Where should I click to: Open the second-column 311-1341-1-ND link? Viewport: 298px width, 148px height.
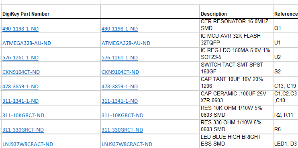[120, 101]
